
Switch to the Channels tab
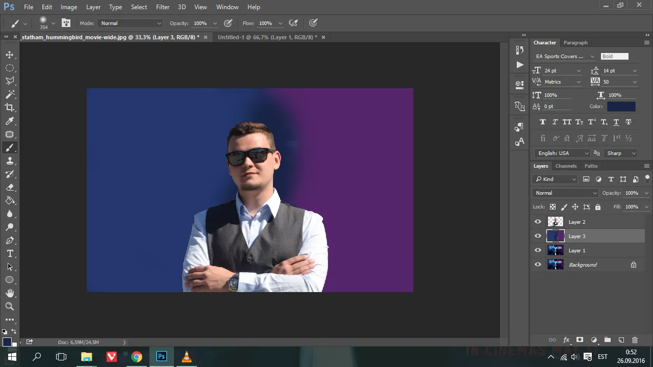click(x=566, y=166)
